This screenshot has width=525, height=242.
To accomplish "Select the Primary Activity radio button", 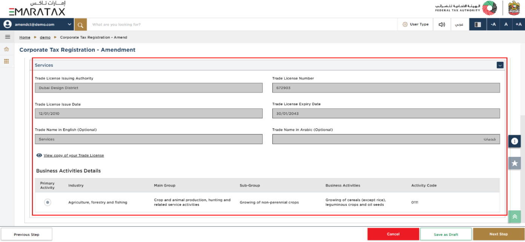I will pos(48,202).
